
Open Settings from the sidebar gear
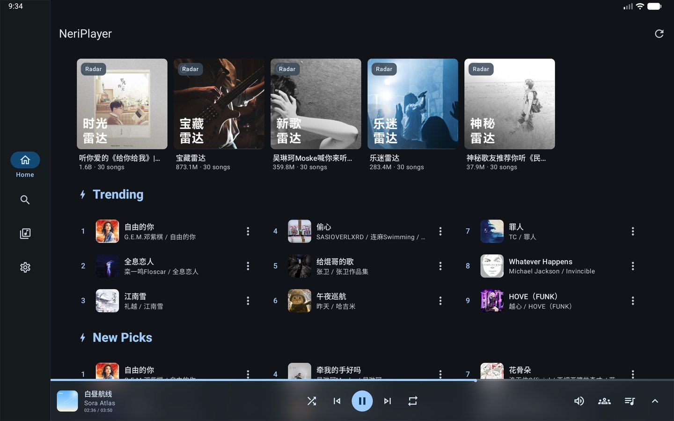click(x=25, y=267)
